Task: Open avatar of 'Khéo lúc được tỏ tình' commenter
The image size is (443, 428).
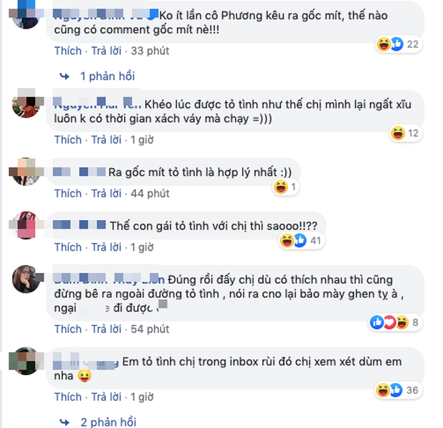Action: tap(26, 104)
